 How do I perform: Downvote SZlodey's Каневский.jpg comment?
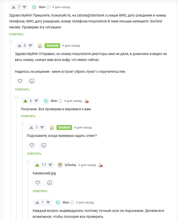50,165
